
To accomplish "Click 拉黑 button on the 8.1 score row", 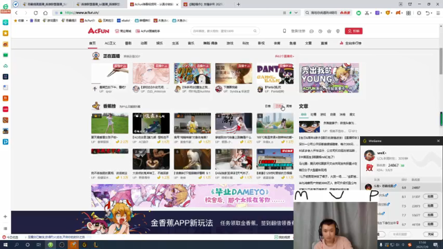I will pyautogui.click(x=431, y=196).
